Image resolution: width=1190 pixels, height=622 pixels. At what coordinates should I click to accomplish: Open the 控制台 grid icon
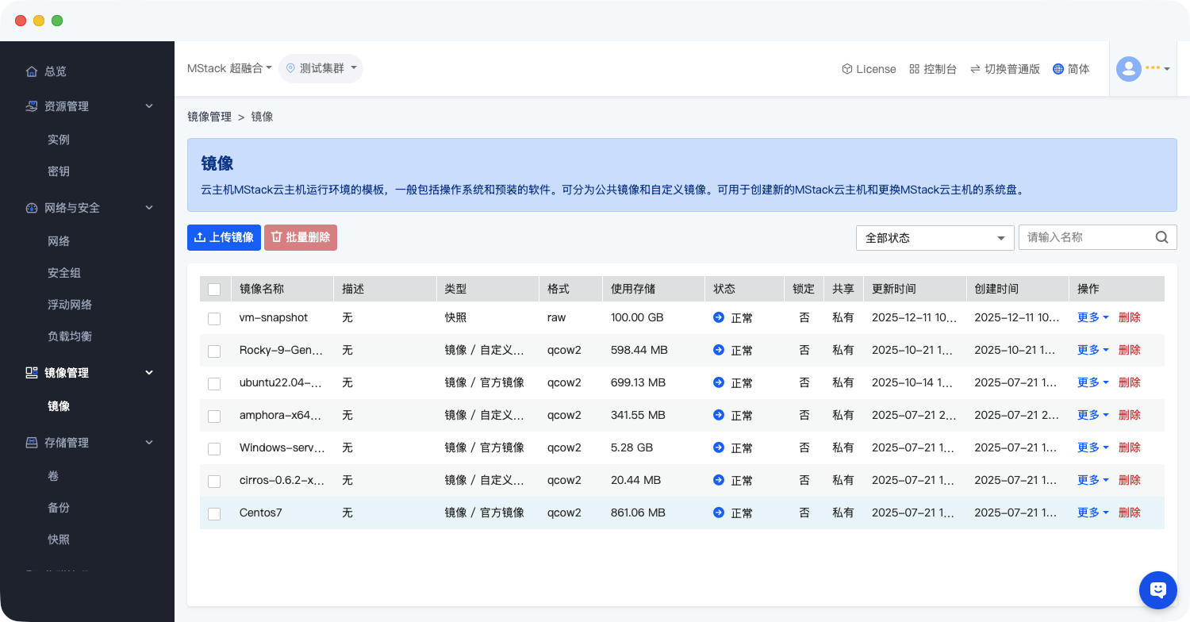(914, 69)
